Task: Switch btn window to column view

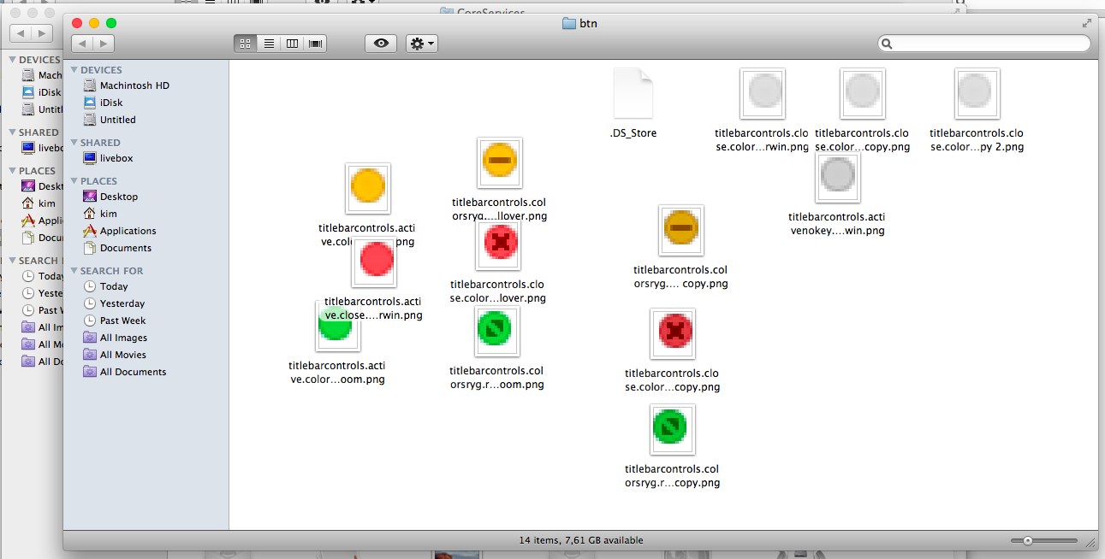Action: [292, 44]
